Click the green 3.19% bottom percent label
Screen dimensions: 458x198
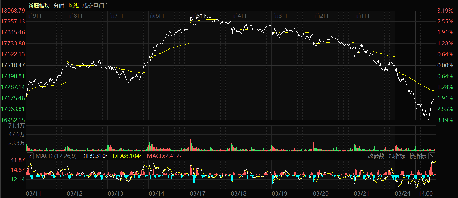click(445, 120)
